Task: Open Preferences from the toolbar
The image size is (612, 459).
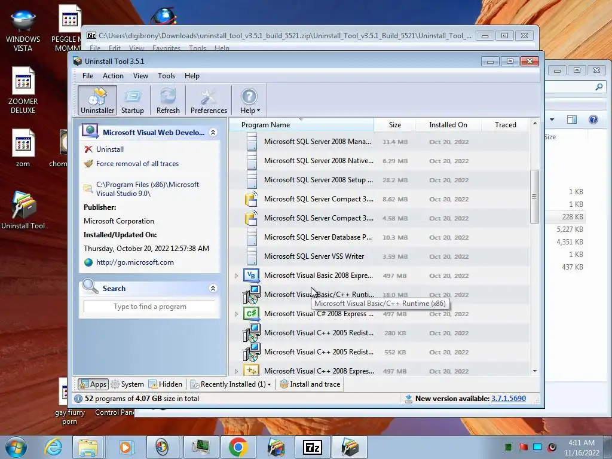Action: pos(209,100)
